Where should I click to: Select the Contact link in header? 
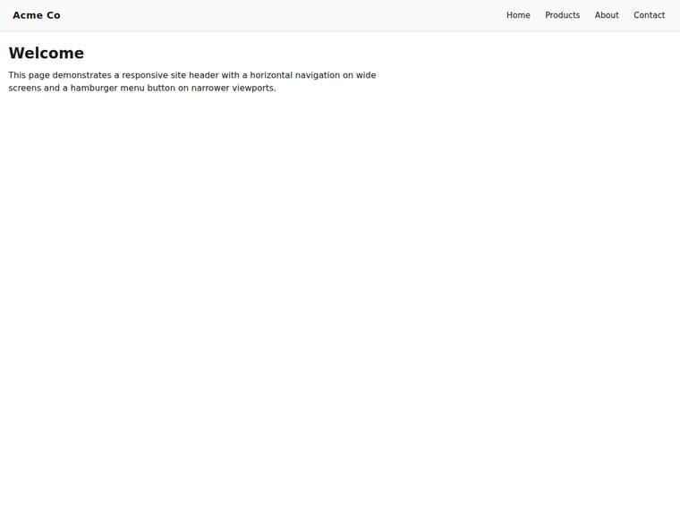(649, 15)
